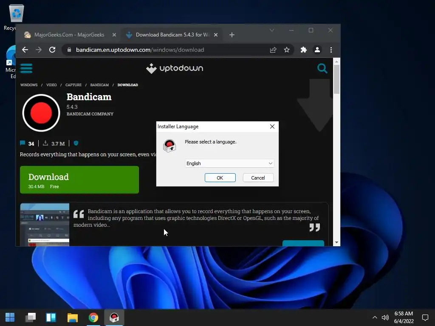Click the uptodown search magnifier icon

pyautogui.click(x=322, y=68)
